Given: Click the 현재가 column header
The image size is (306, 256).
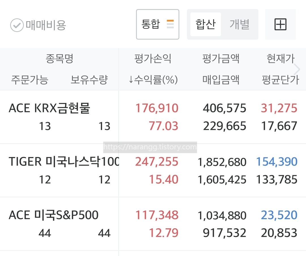Looking at the screenshot, I should coord(280,59).
